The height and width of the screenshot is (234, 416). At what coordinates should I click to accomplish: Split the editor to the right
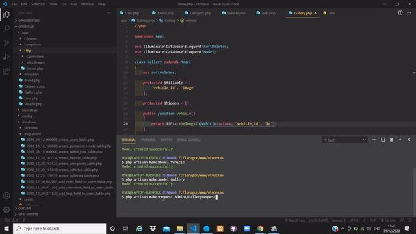pyautogui.click(x=400, y=13)
